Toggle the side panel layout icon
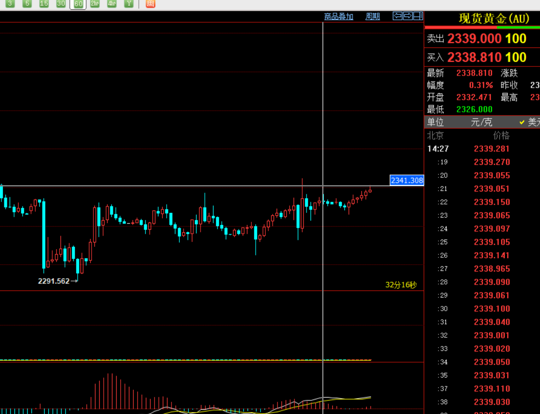Screen dimensions: 540x414 418,16
